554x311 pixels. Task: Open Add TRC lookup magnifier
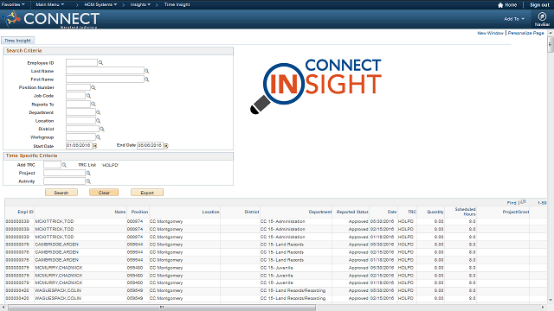pyautogui.click(x=64, y=165)
